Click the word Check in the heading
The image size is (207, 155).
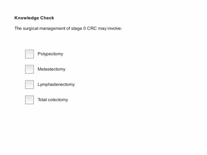pos(47,18)
